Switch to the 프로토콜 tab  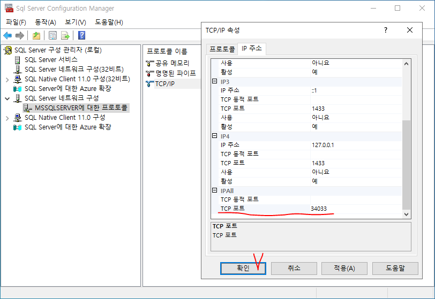pyautogui.click(x=222, y=49)
